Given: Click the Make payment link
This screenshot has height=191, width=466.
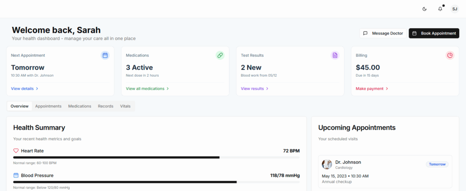Looking at the screenshot, I should [372, 88].
